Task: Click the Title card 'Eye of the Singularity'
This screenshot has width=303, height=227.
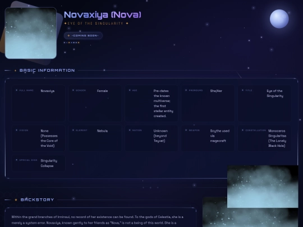Action: [x=264, y=103]
